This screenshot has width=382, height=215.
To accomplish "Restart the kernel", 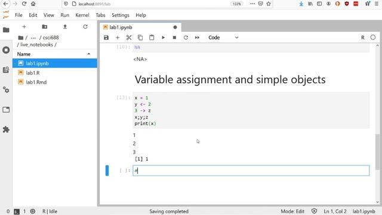I will pyautogui.click(x=186, y=38).
